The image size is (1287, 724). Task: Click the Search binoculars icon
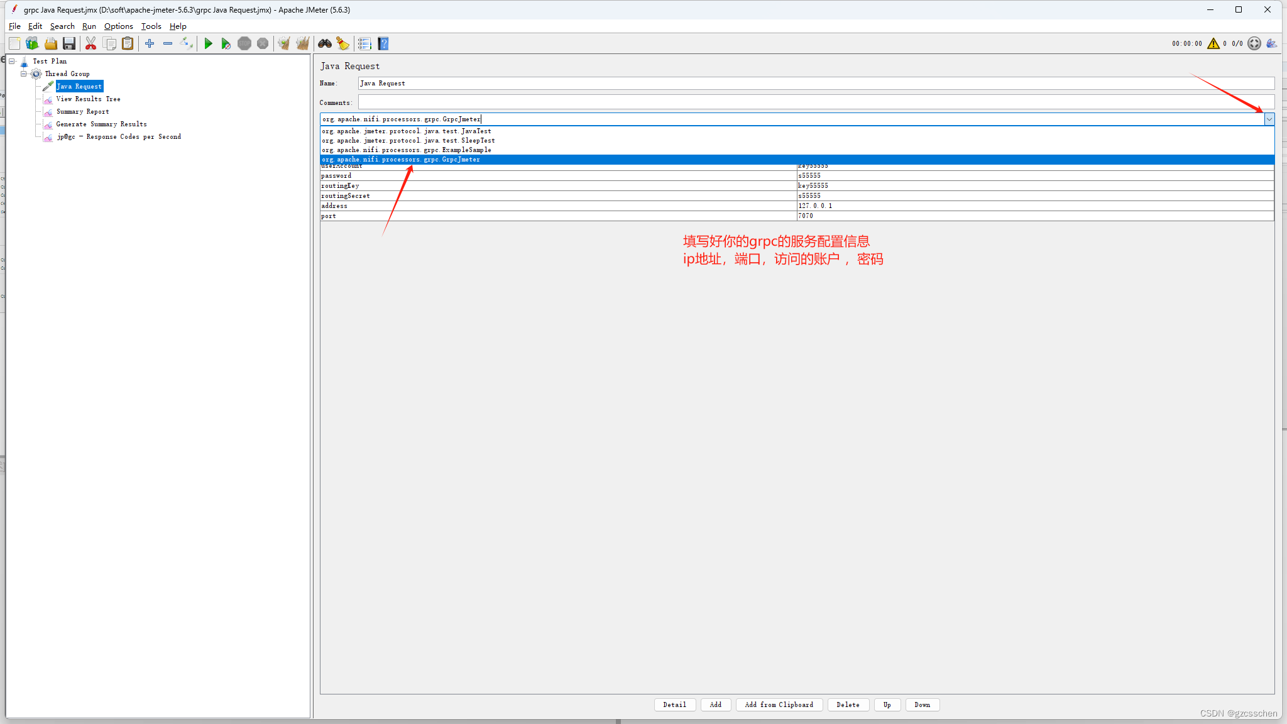point(324,43)
